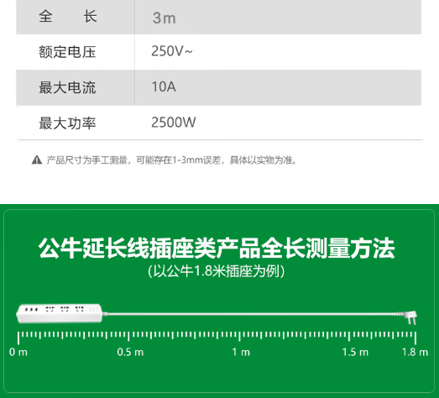
Task: Click the 1.8 m ruler label
Action: pyautogui.click(x=415, y=352)
